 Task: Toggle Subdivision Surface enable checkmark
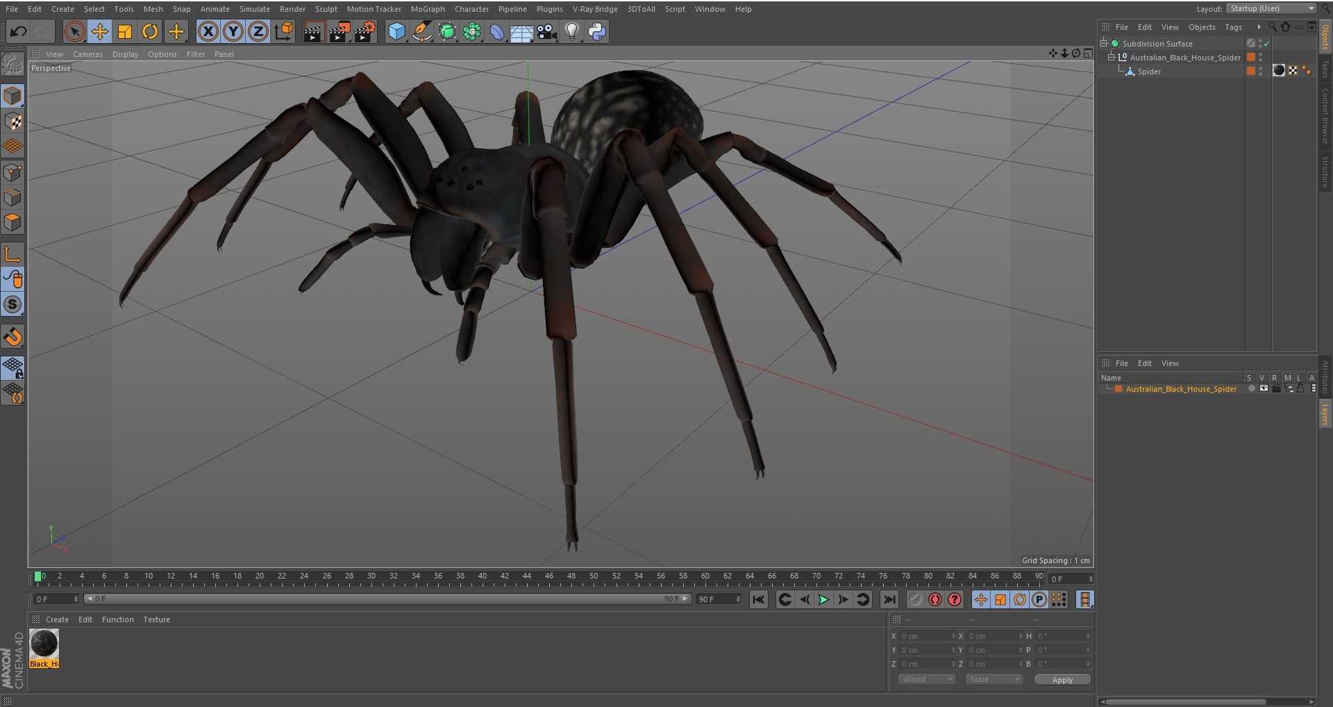(x=1267, y=43)
